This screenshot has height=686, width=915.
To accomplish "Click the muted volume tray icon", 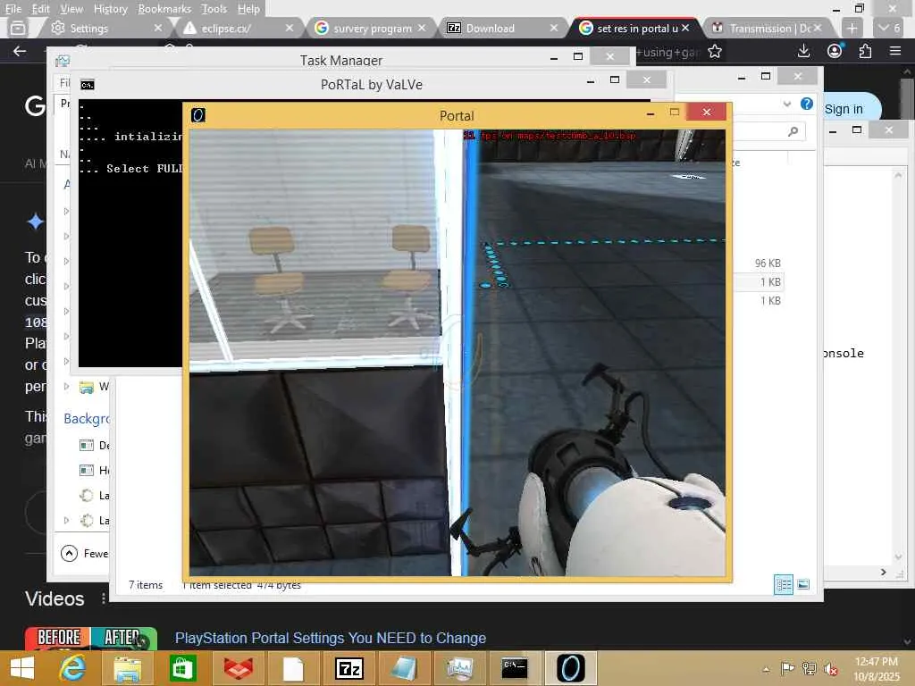I will tap(830, 668).
